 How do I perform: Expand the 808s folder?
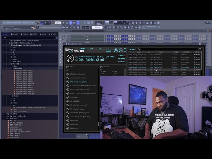[x=13, y=48]
